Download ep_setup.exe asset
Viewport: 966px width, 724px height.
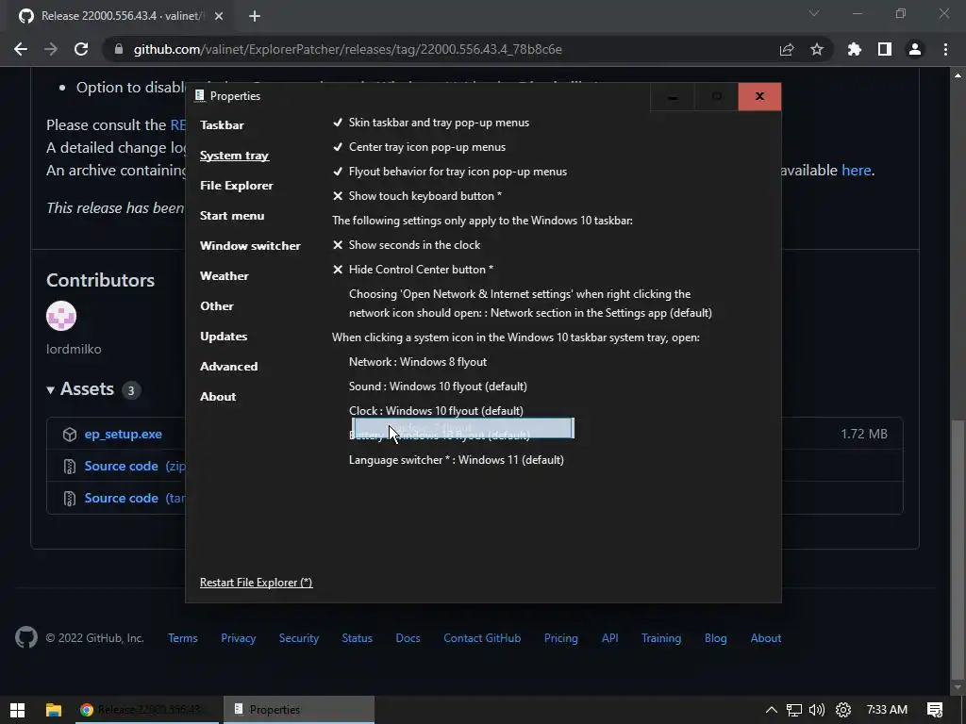coord(124,434)
